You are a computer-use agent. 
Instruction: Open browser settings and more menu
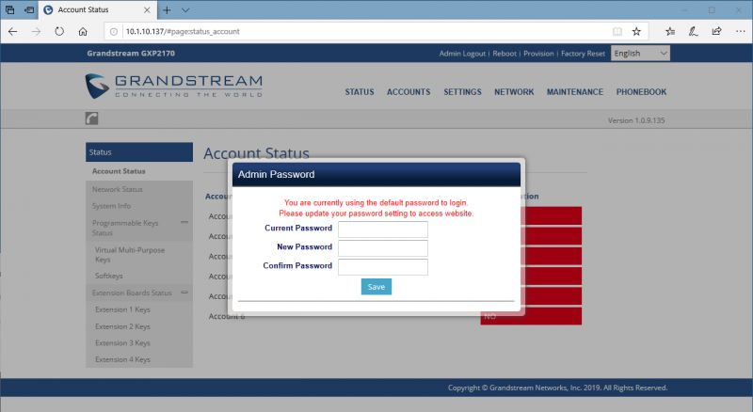point(740,32)
